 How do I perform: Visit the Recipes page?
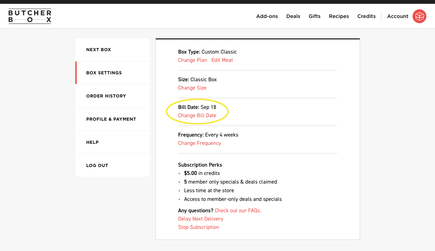click(x=339, y=16)
